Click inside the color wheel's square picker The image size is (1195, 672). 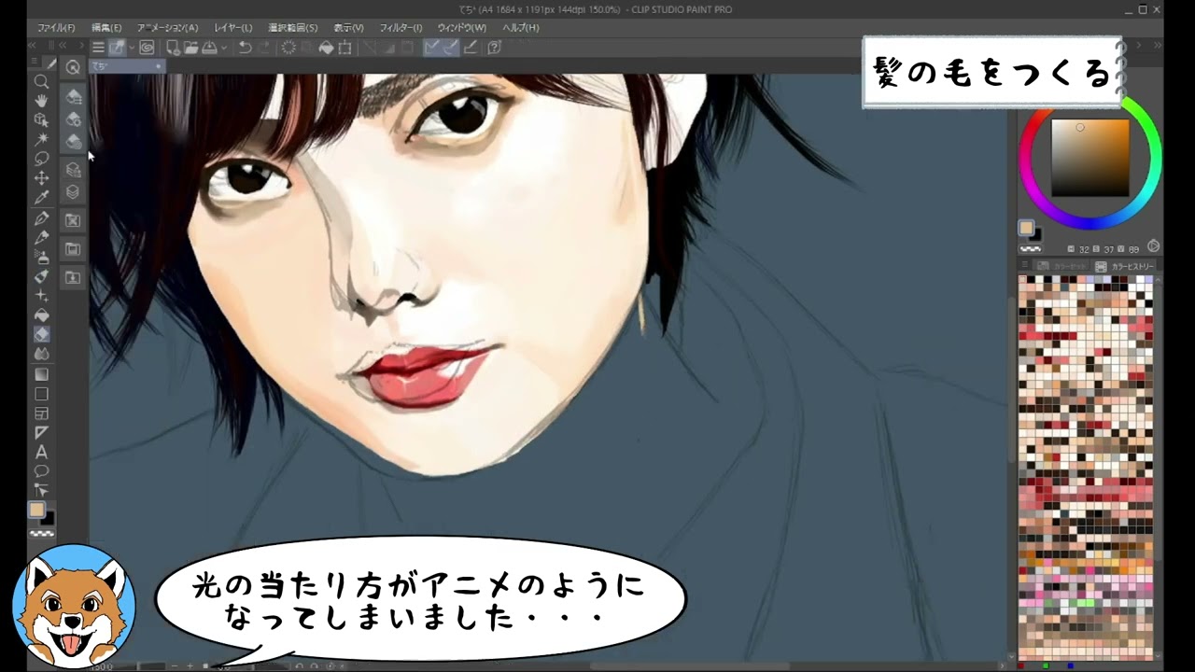[x=1090, y=157]
